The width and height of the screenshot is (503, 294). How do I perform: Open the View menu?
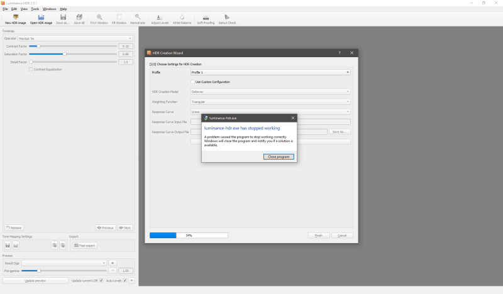coord(24,9)
